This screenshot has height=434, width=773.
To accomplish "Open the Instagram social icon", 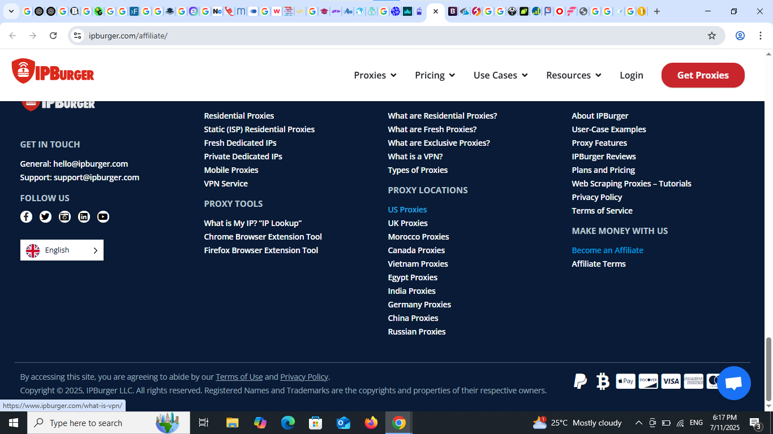I will [x=65, y=216].
